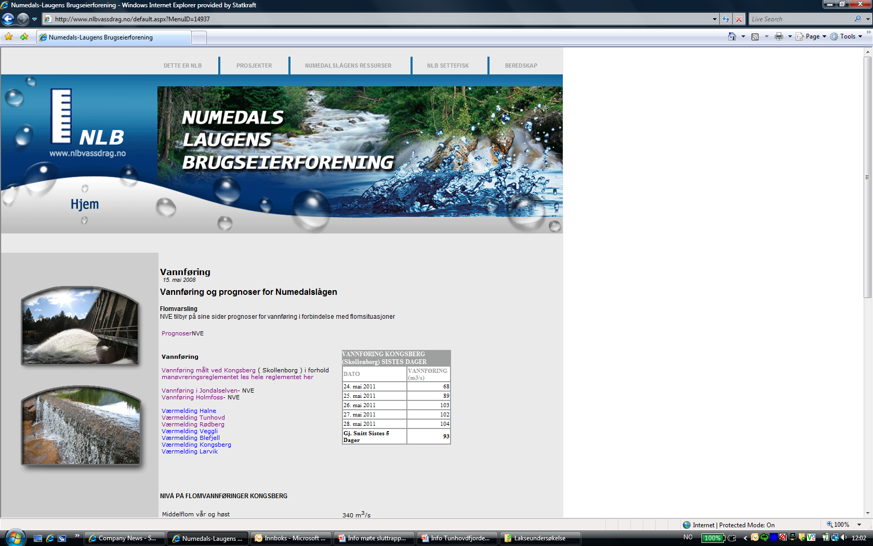Click the Refresh page icon
This screenshot has width=873, height=546.
point(726,19)
